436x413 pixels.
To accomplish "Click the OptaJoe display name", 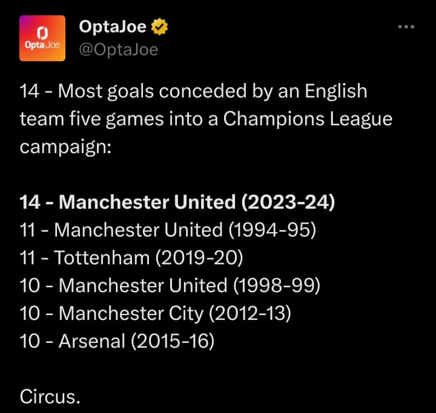I will tap(114, 27).
